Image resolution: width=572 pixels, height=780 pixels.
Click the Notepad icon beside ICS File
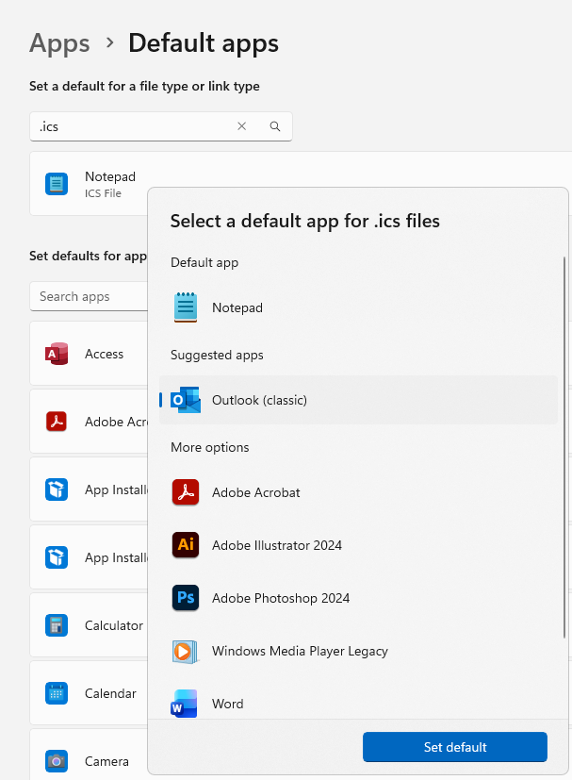57,184
